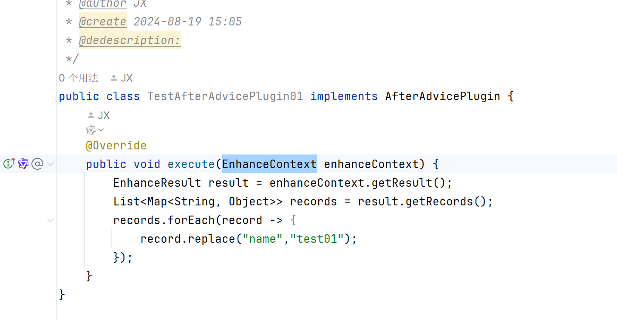
Task: Click the gray AI inlay icon above @Override
Action: click(x=91, y=130)
